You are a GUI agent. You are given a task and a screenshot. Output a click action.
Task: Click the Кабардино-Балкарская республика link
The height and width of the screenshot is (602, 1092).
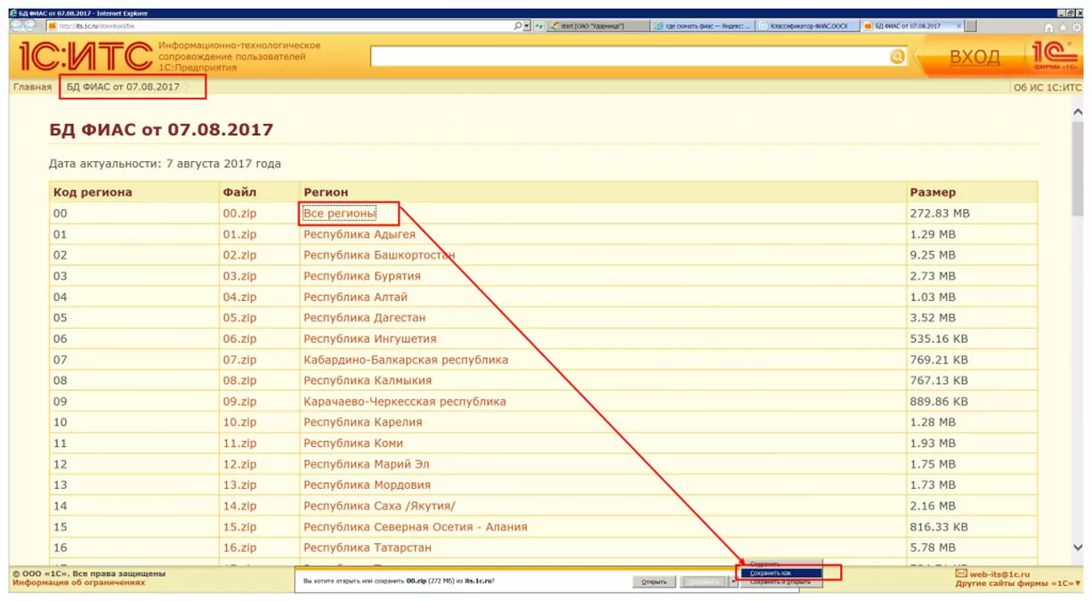tap(406, 360)
